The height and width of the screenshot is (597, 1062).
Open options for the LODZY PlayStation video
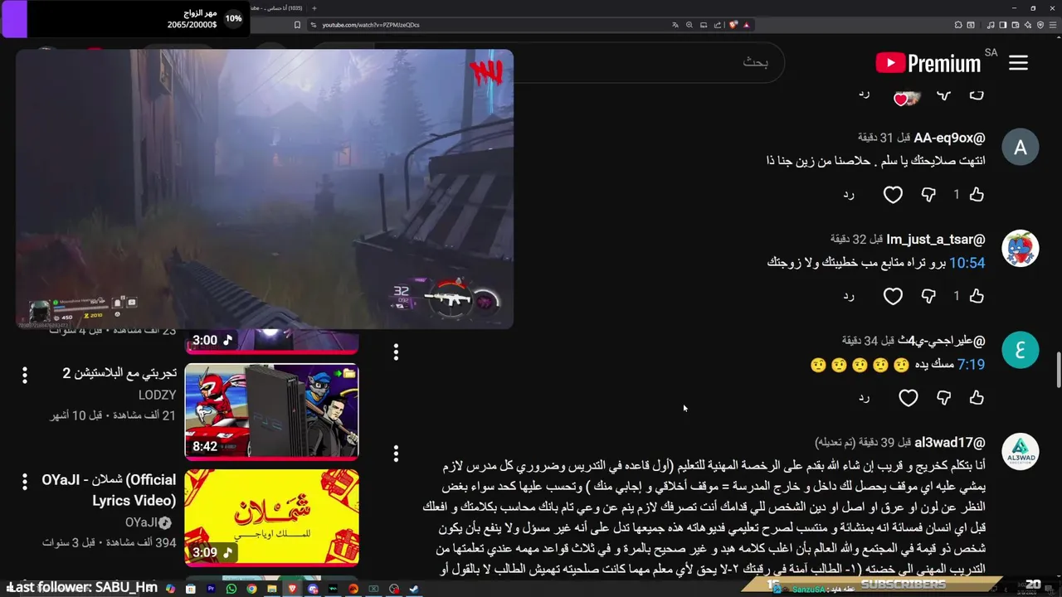[x=24, y=376]
